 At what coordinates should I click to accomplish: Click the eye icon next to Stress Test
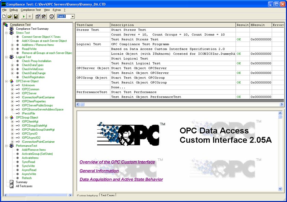click(x=12, y=33)
